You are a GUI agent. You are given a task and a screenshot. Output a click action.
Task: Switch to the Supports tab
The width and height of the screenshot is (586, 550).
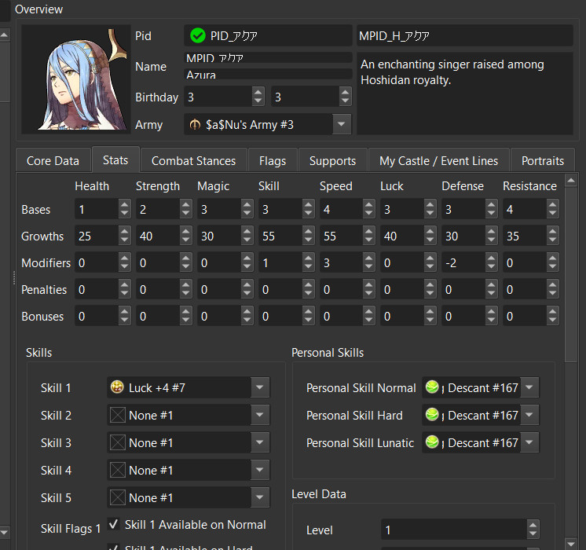pos(332,160)
